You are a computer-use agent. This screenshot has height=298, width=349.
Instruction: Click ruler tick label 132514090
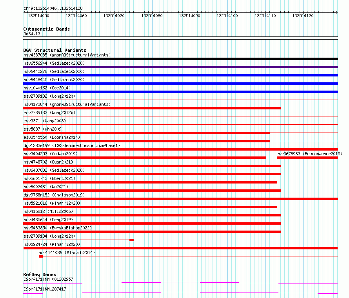tap(189, 16)
